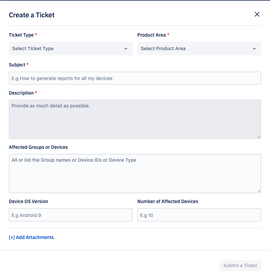
Task: Open Add Attachments
Action: [31, 237]
